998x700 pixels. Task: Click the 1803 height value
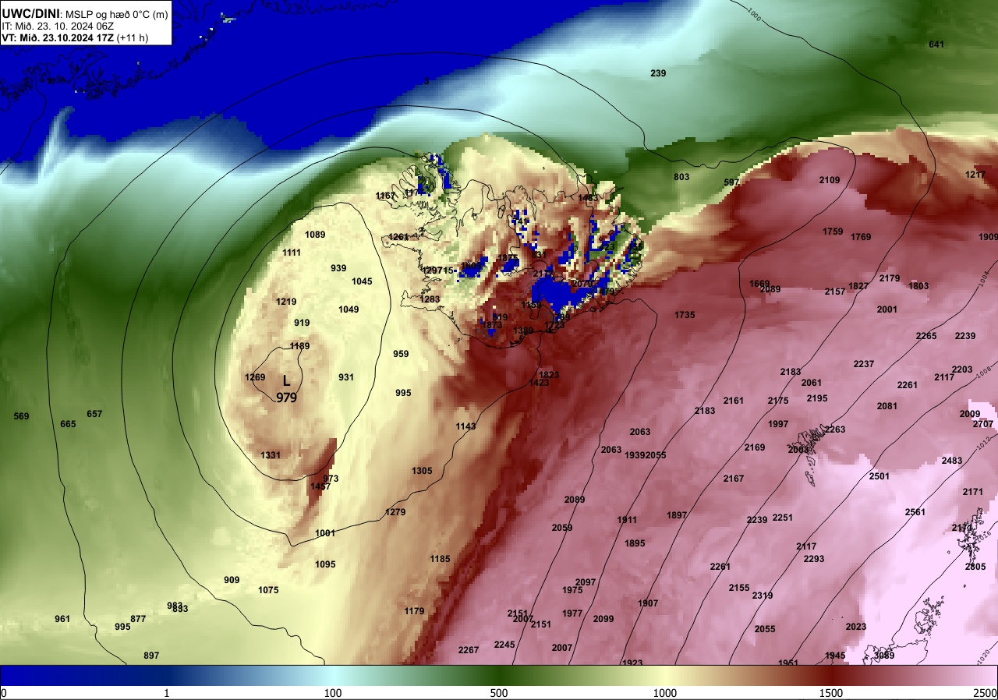point(918,286)
